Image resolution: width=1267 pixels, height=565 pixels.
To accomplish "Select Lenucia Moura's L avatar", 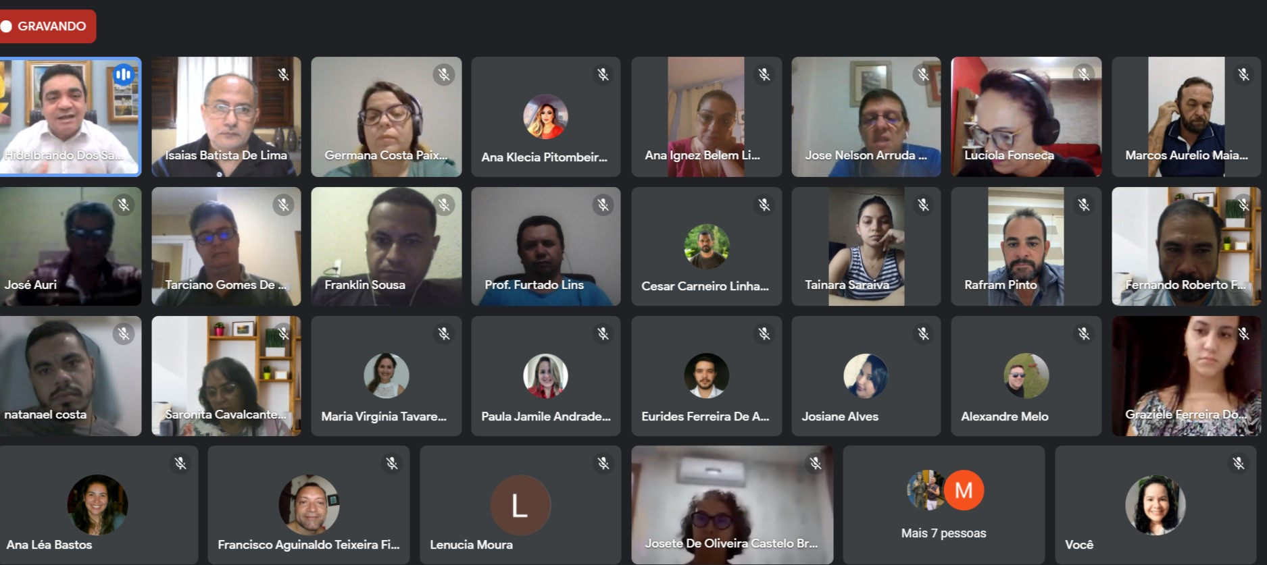I will tap(520, 505).
